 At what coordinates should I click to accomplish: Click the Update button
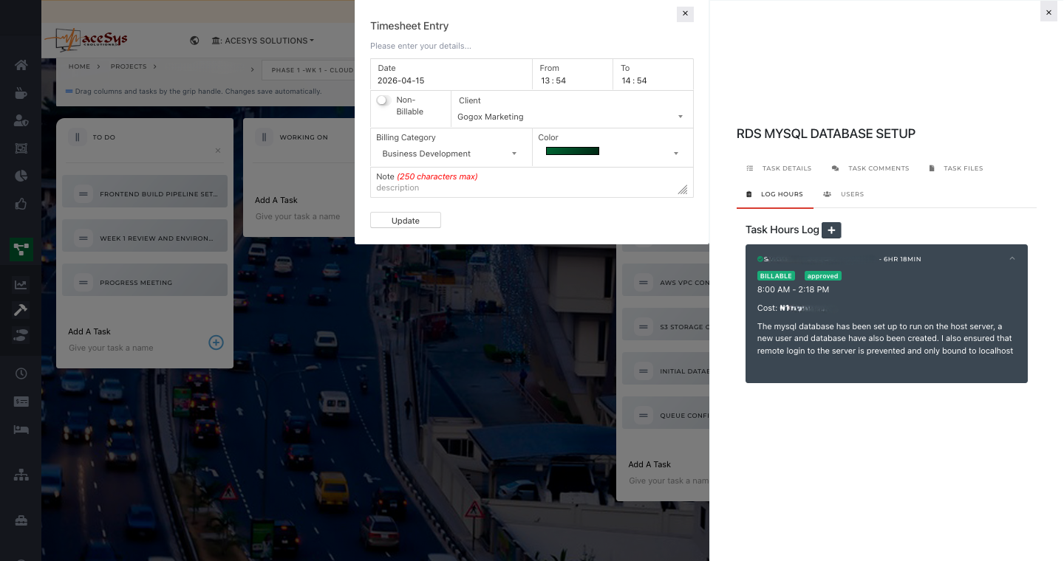click(x=406, y=221)
